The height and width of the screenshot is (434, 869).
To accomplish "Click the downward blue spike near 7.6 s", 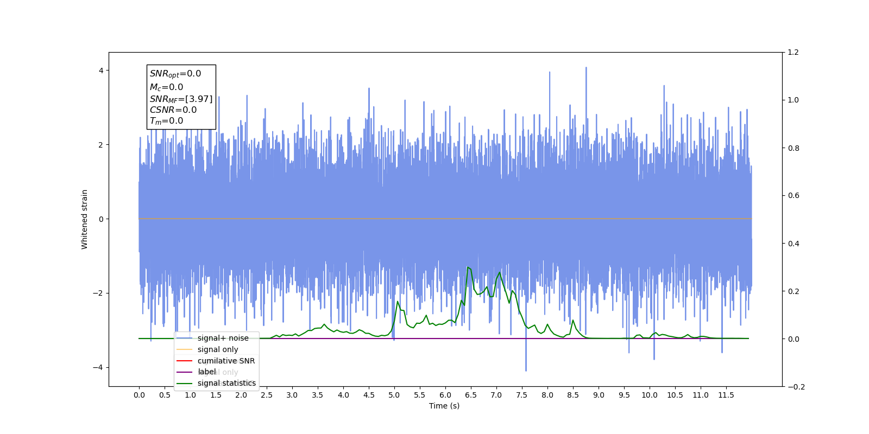I will tap(526, 369).
